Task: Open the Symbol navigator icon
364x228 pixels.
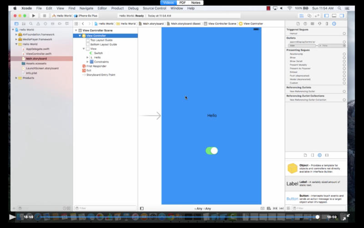Action: [x=24, y=24]
